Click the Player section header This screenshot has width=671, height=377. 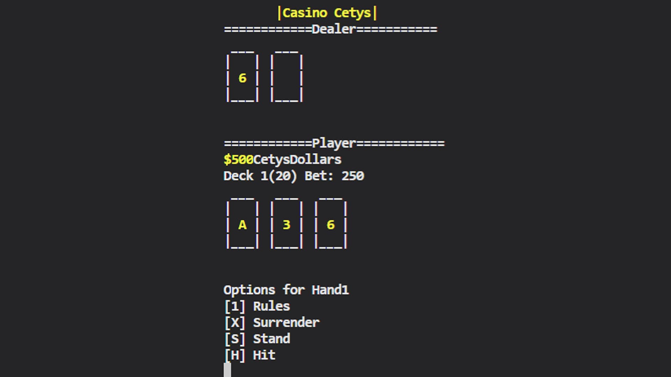pyautogui.click(x=334, y=143)
